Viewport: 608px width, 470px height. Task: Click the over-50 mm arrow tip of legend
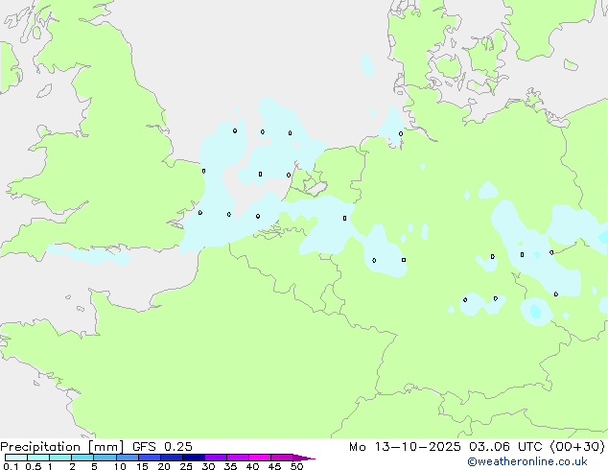pyautogui.click(x=304, y=458)
